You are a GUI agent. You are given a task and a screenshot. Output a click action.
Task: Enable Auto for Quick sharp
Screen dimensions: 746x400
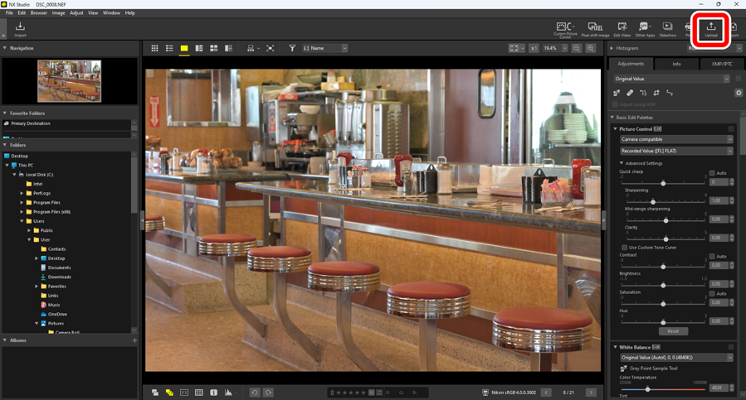point(712,173)
